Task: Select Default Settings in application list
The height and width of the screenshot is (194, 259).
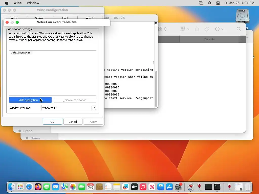Action: point(20,53)
